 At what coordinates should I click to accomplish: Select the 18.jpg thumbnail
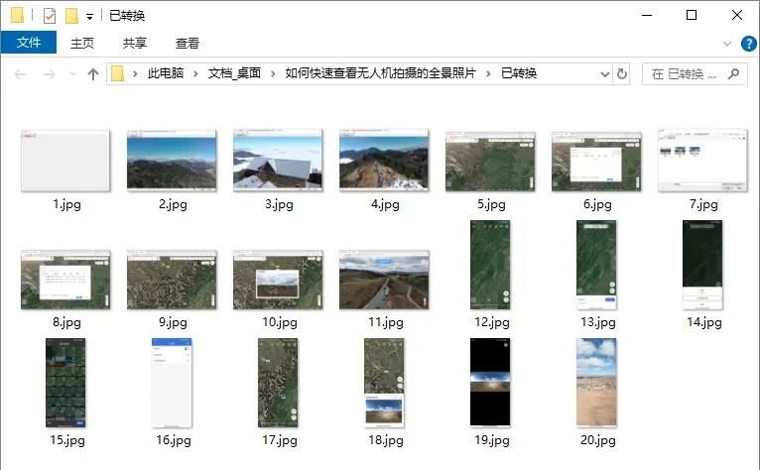point(384,383)
